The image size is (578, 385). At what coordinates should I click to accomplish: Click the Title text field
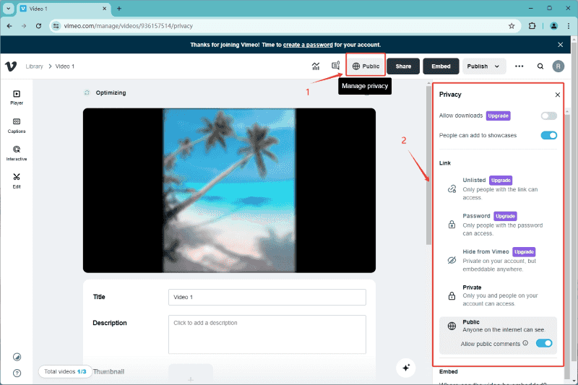(267, 298)
